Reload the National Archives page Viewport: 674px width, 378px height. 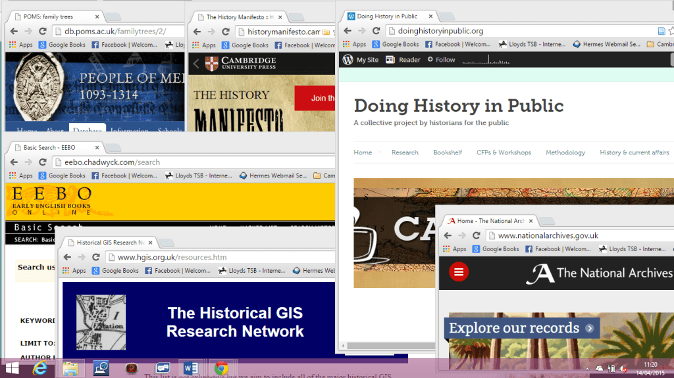(477, 235)
